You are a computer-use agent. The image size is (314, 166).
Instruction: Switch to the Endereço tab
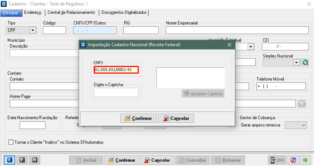33,13
